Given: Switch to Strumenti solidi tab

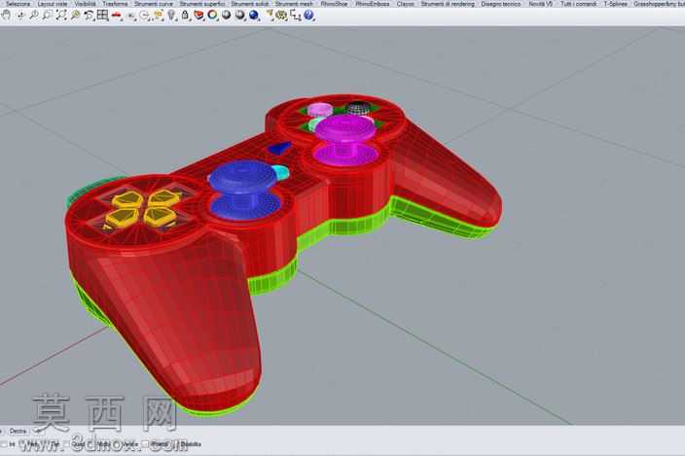Looking at the screenshot, I should click(250, 4).
